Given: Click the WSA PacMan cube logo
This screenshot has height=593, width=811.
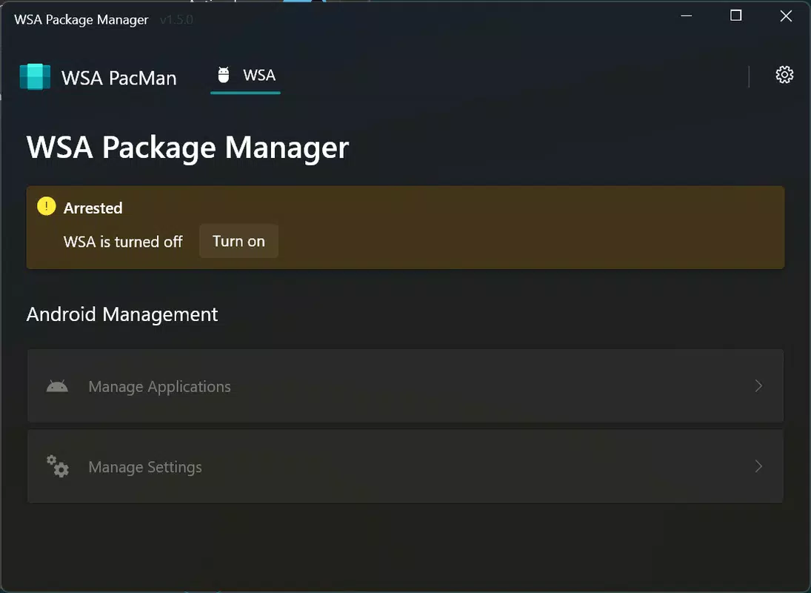Looking at the screenshot, I should pos(35,76).
